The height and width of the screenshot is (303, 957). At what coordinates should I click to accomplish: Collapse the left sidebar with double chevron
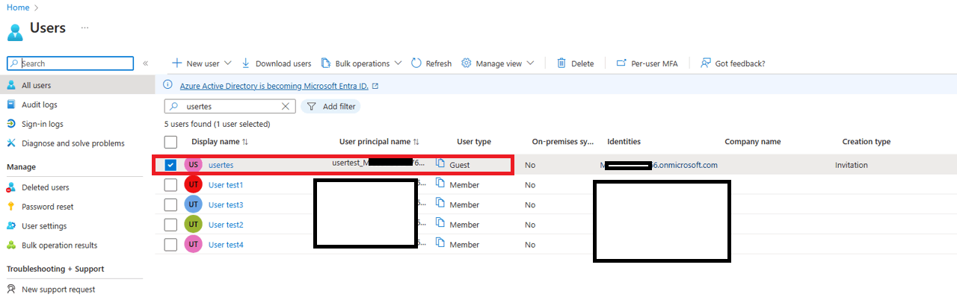point(146,63)
